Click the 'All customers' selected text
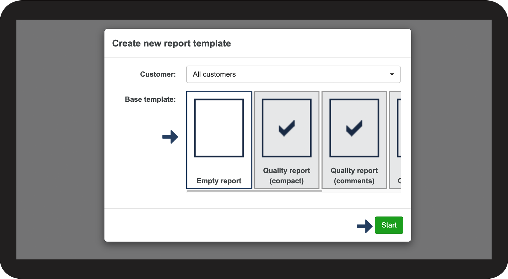Screen dimensions: 508x279 coord(214,74)
